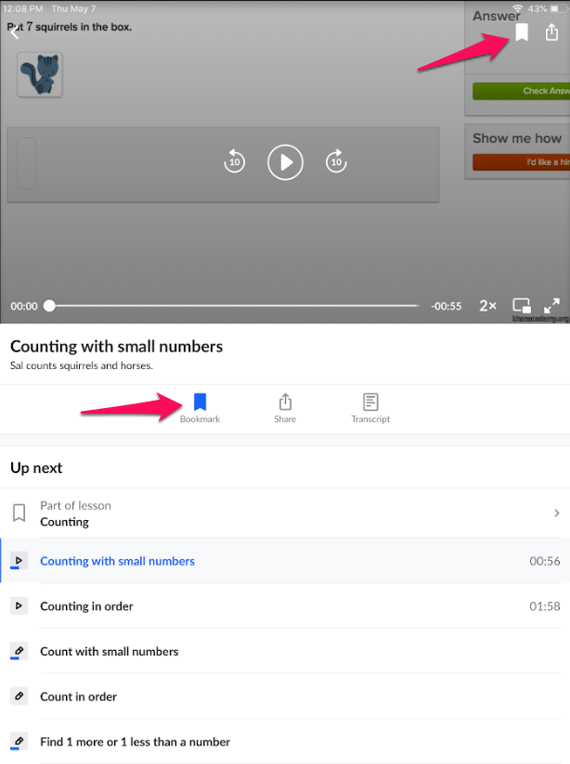Click the 01:58 duration text
The image size is (570, 764).
point(545,606)
